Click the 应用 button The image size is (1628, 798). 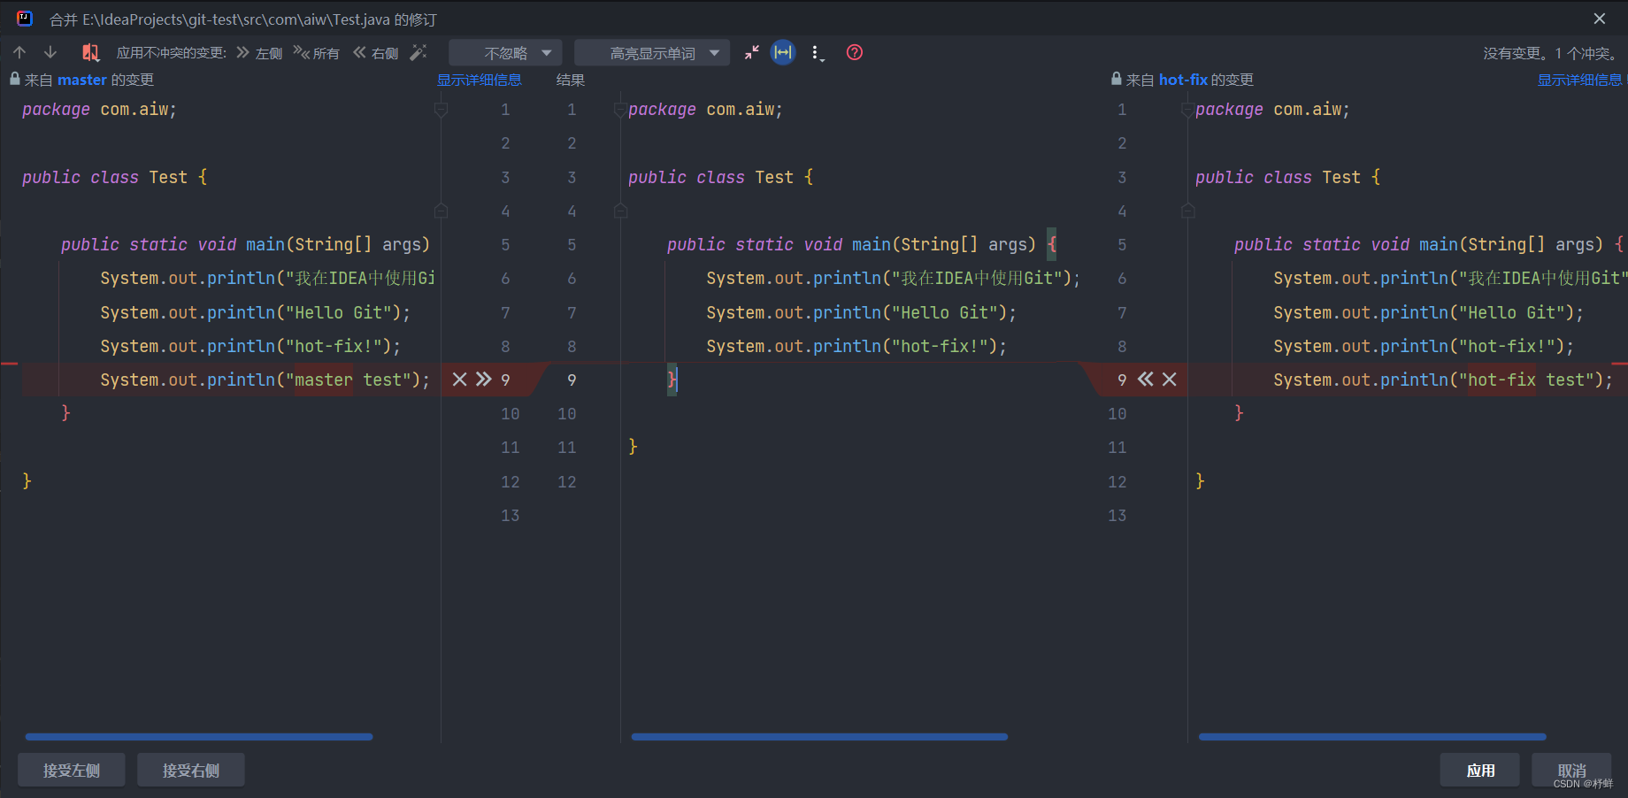point(1480,771)
